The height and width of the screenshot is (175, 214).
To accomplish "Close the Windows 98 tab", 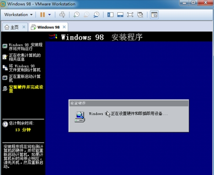I will coord(64,27).
